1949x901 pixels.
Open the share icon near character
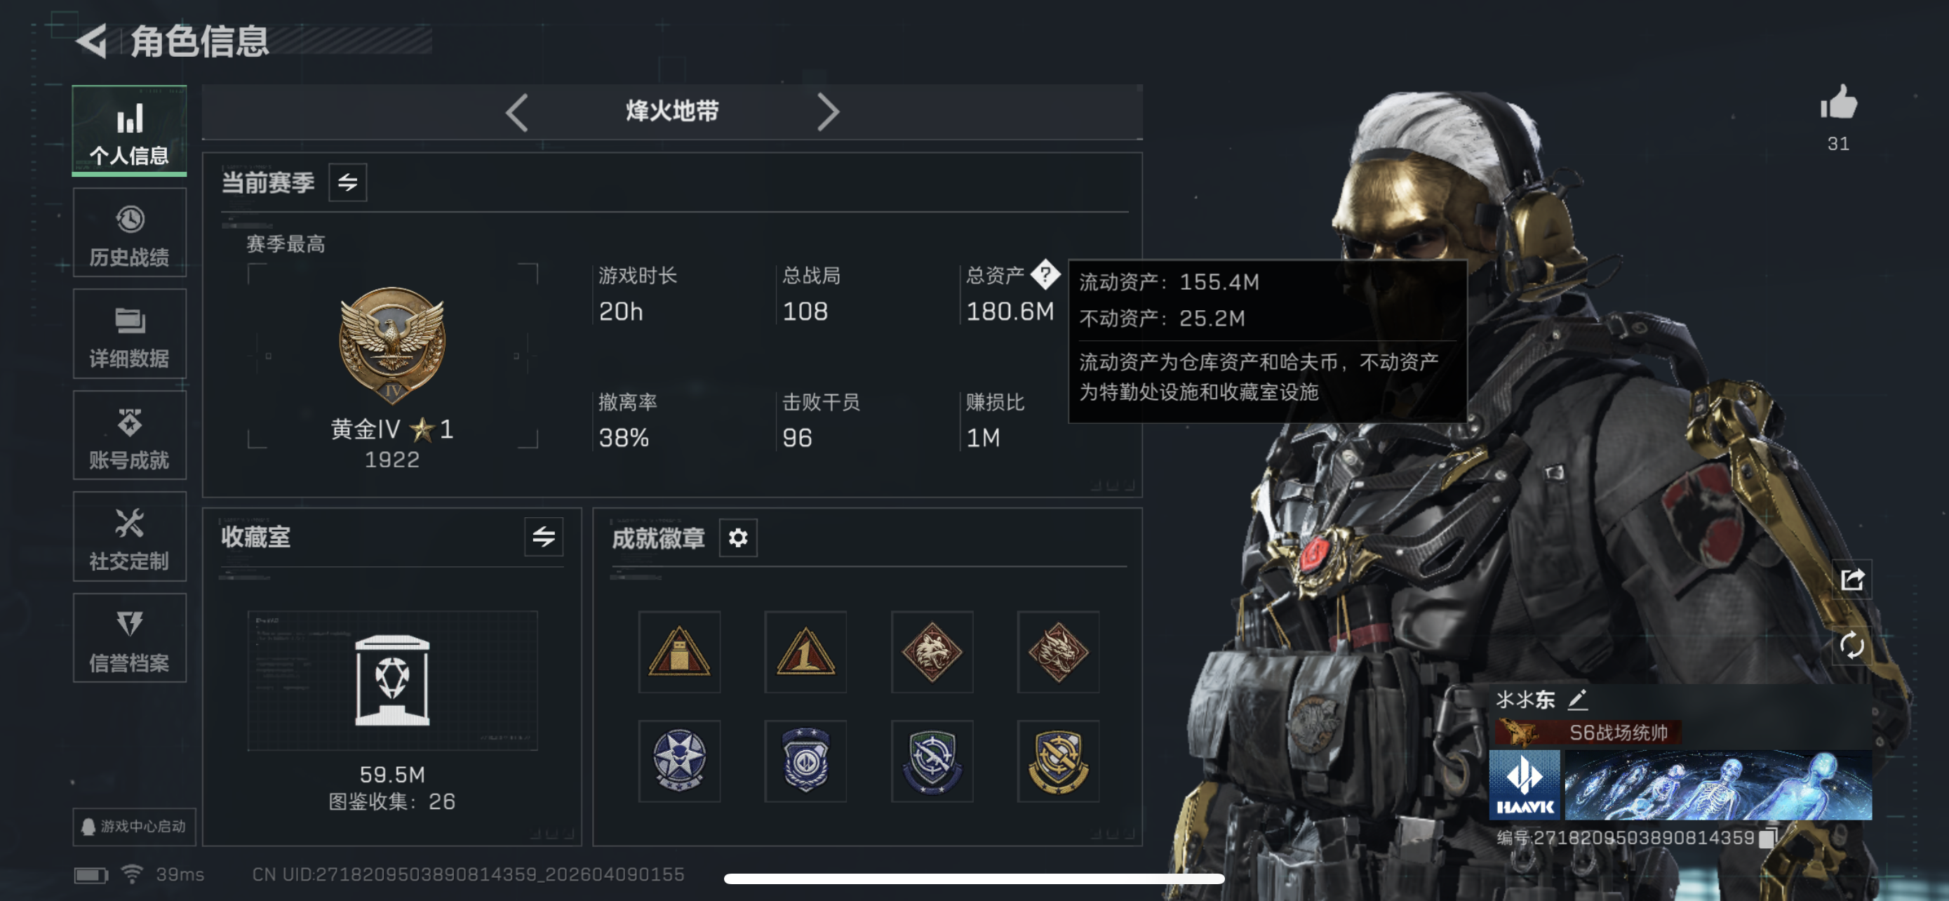coord(1851,580)
